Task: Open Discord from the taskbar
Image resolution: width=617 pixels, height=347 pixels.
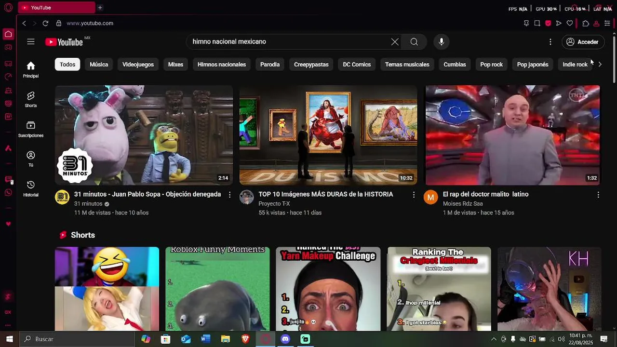Action: pyautogui.click(x=285, y=339)
